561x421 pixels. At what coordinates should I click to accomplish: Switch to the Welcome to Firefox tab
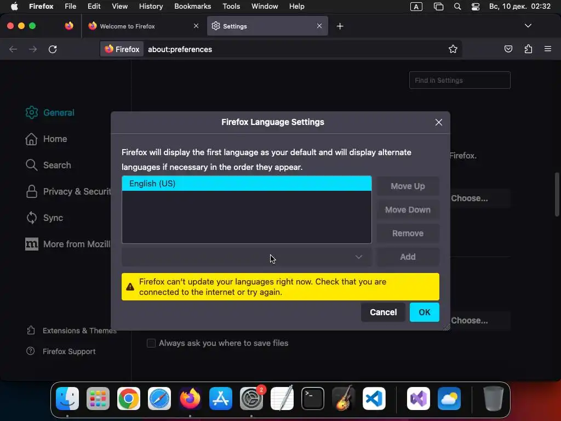pos(143,26)
